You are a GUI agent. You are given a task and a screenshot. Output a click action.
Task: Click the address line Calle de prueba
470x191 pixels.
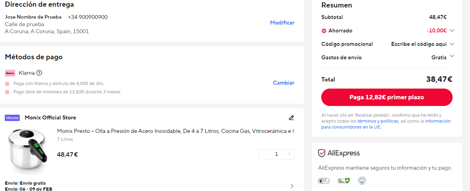coord(25,24)
